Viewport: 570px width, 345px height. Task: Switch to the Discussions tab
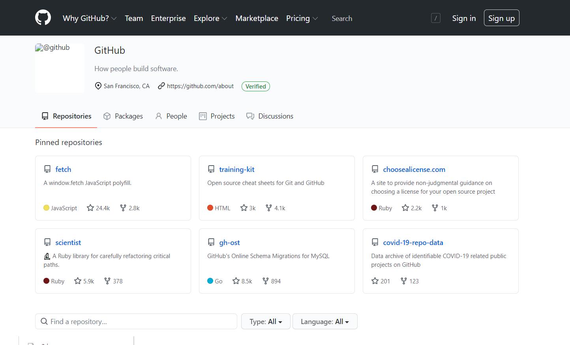click(x=270, y=116)
